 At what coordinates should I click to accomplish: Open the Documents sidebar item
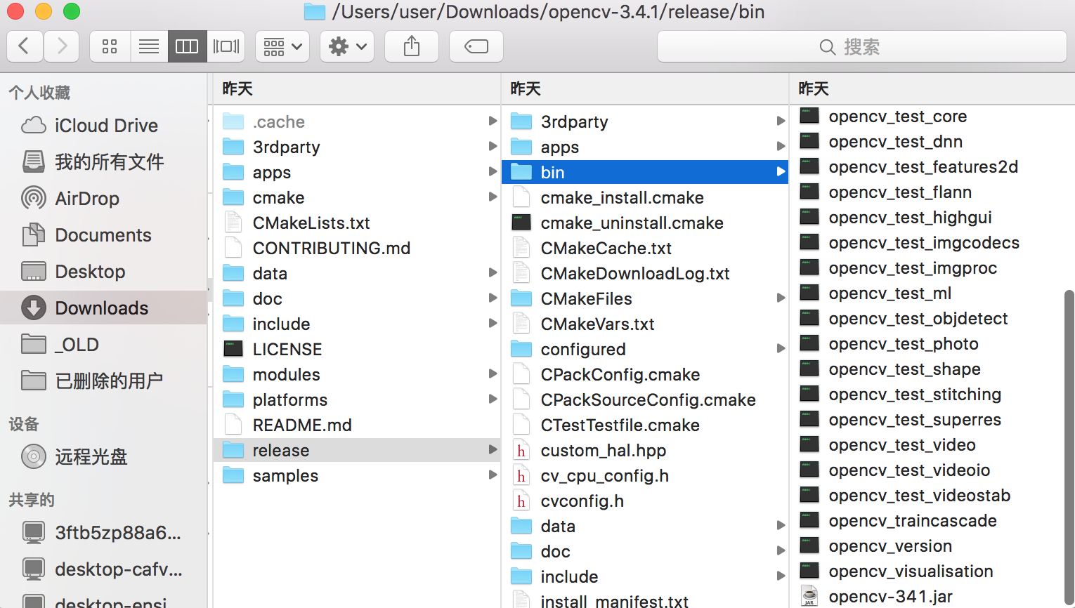click(x=103, y=234)
